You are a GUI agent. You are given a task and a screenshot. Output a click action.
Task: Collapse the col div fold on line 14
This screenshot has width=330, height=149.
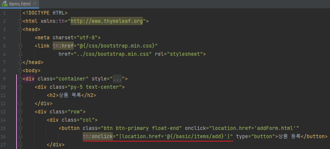click(20, 120)
